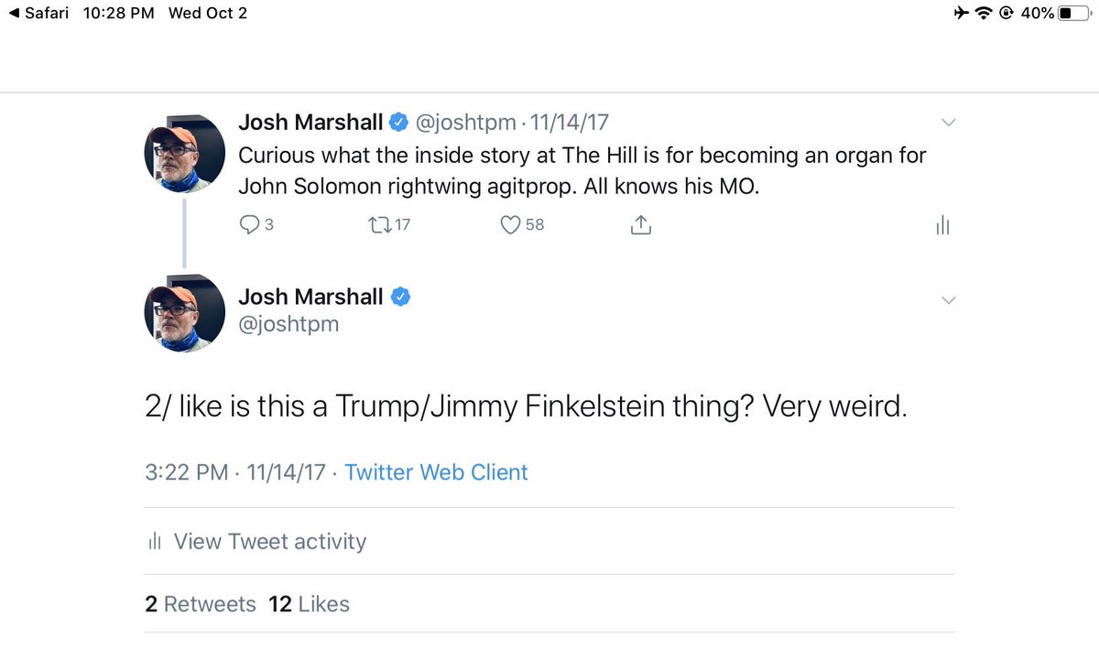This screenshot has width=1099, height=649.
Task: Open analytics bars icon on first tweet
Action: pos(942,225)
